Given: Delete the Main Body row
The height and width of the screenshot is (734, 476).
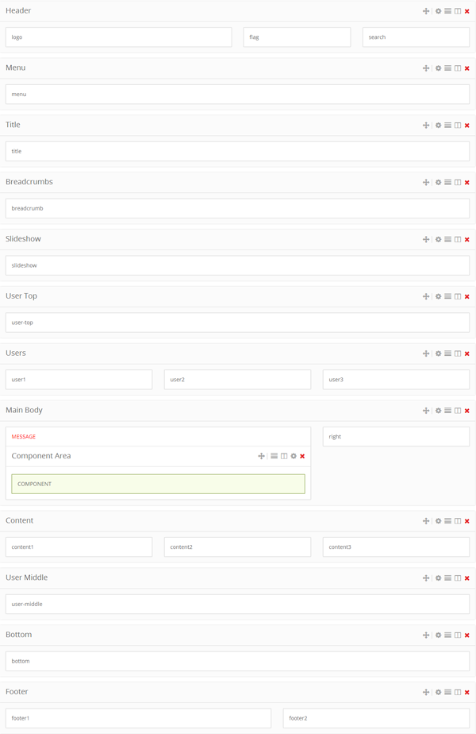Looking at the screenshot, I should pos(466,411).
